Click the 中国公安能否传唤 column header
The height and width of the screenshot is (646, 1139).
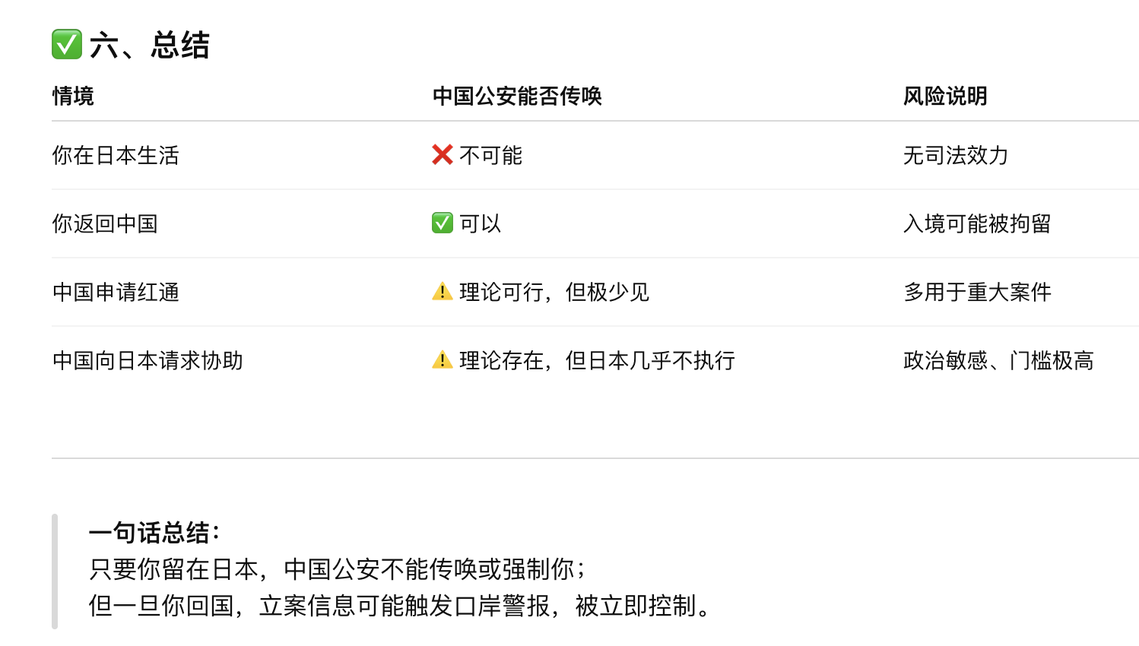pyautogui.click(x=517, y=97)
